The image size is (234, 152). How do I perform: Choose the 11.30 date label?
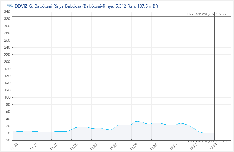pyautogui.click(x=154, y=146)
